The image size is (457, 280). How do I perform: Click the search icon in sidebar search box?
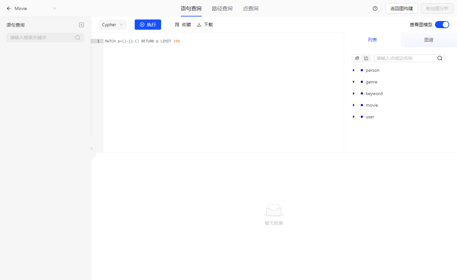[78, 38]
